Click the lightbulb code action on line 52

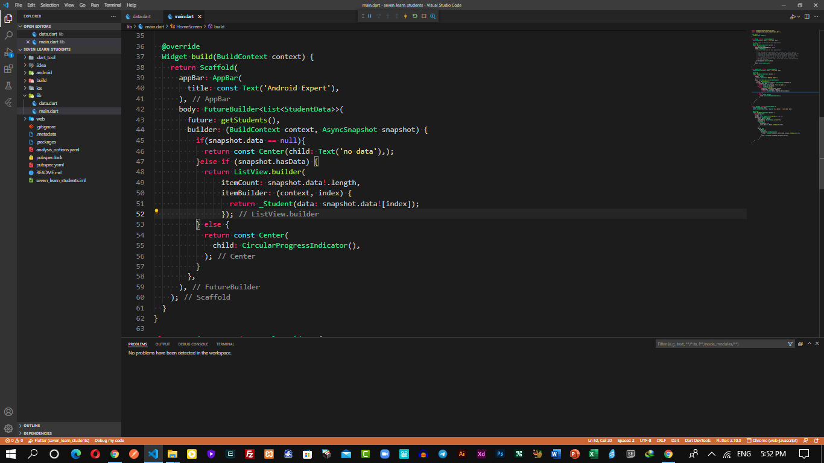point(156,212)
